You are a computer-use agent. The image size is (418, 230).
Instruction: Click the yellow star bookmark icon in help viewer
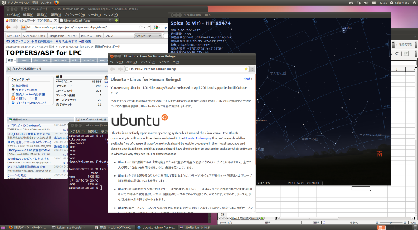pos(246,69)
